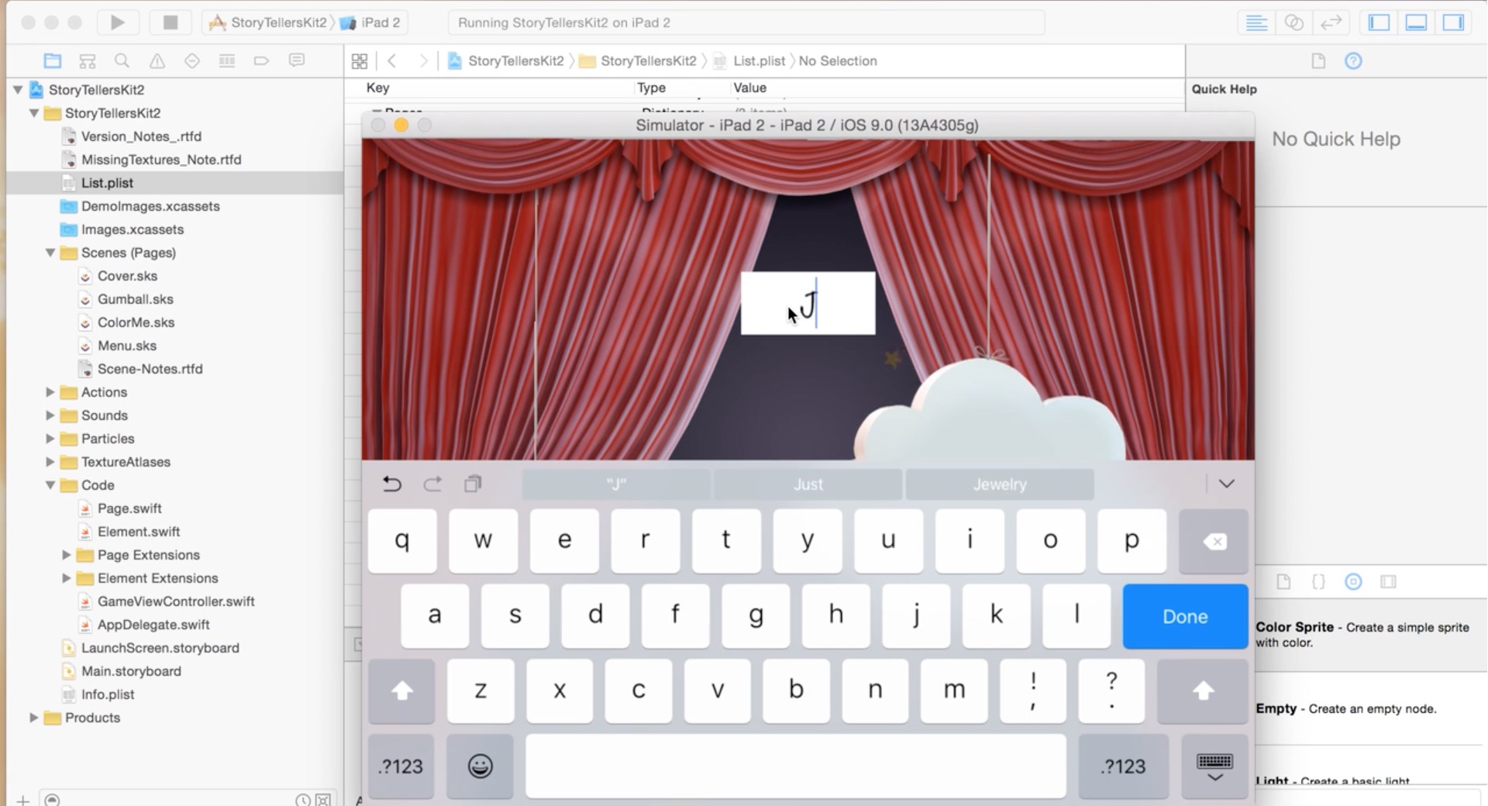Click the text field containing J
Viewport: 1488px width, 806px height.
808,303
